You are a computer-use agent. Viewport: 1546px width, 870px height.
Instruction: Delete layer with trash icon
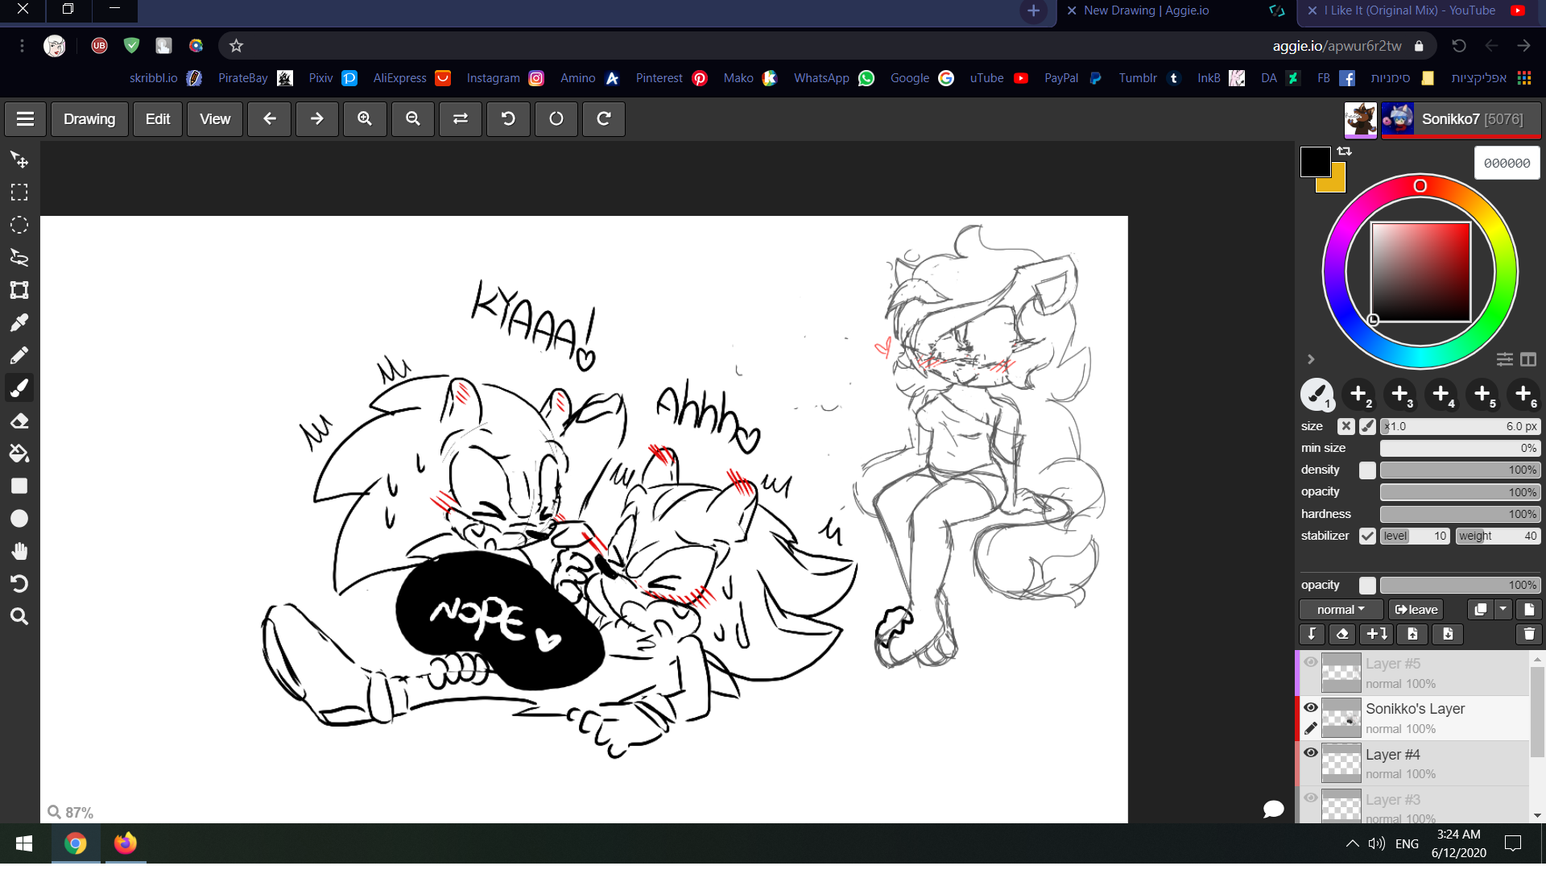pyautogui.click(x=1529, y=635)
